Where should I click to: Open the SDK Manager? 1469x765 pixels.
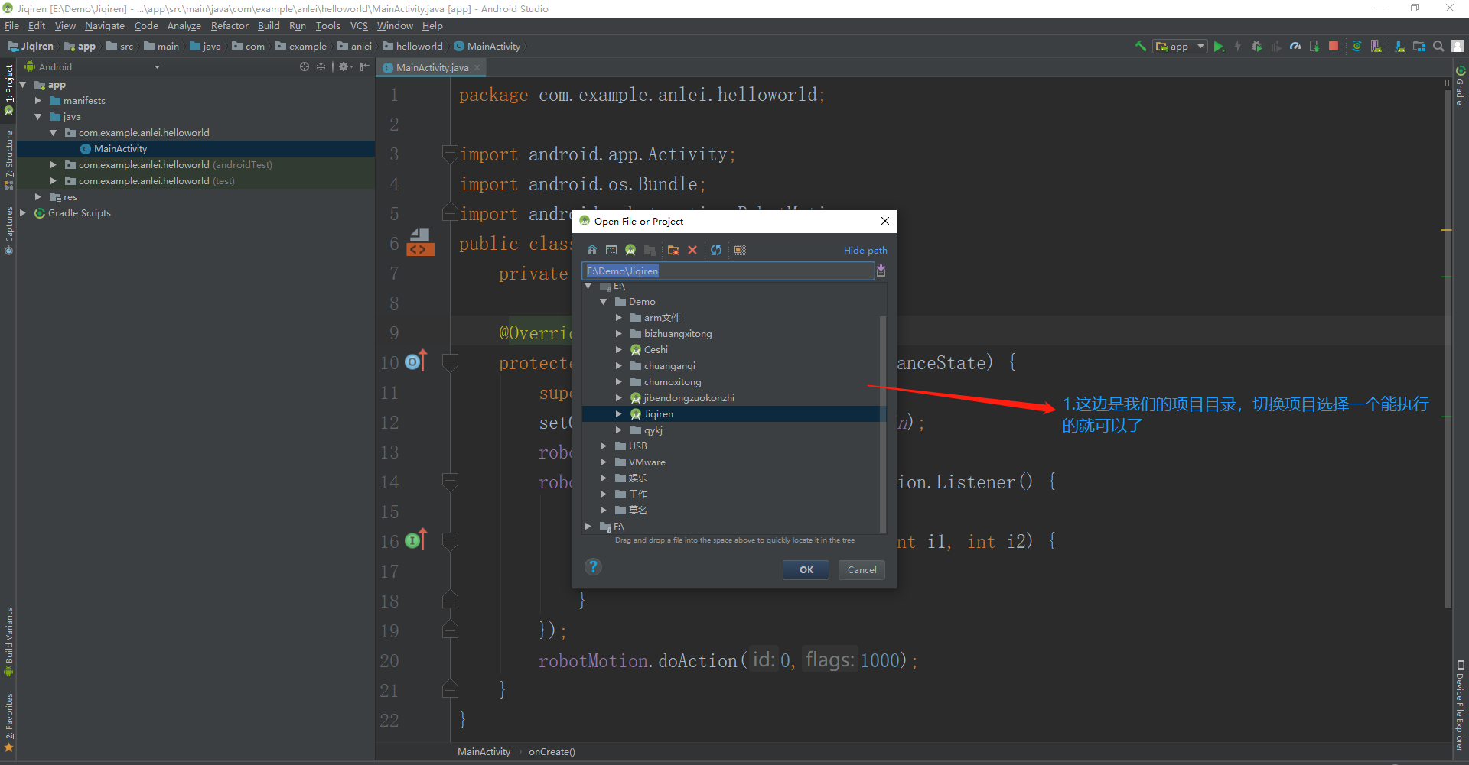click(1400, 46)
